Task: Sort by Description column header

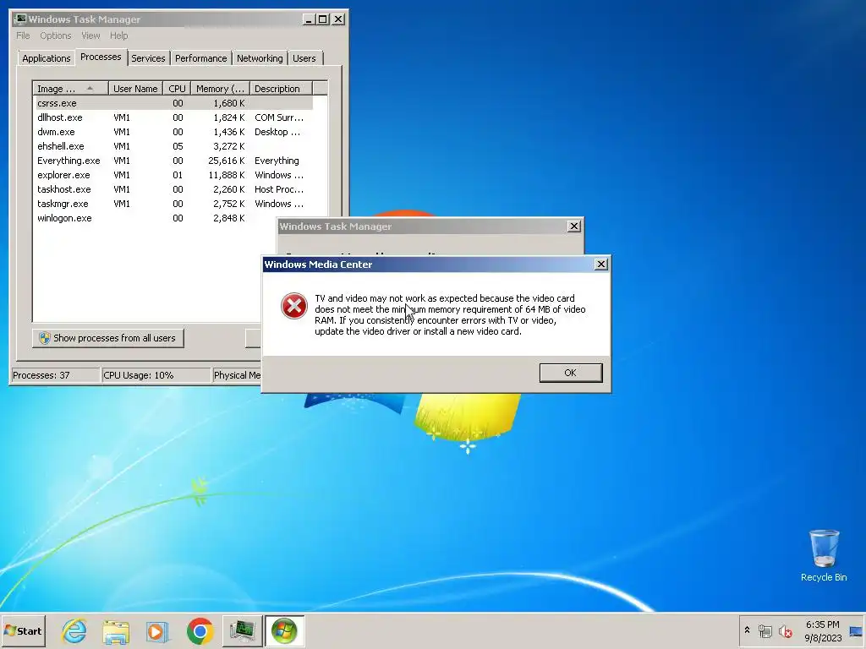Action: [x=281, y=88]
